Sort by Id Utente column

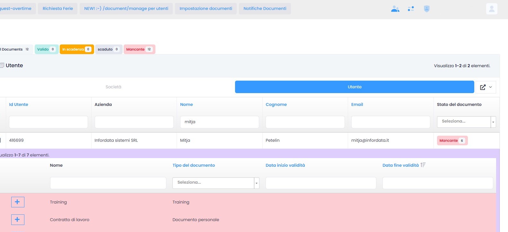[x=19, y=105]
